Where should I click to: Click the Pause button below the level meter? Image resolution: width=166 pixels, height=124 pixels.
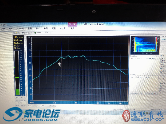23,105
